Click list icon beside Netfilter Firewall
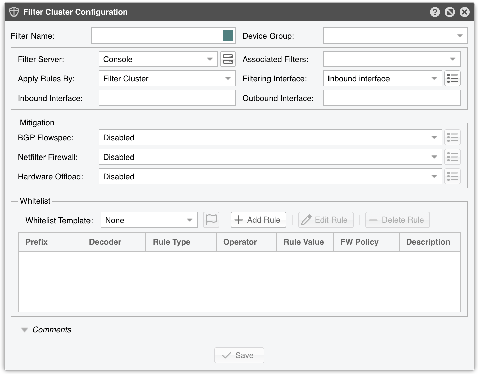Viewport: 478px width, 374px height. pyautogui.click(x=453, y=157)
